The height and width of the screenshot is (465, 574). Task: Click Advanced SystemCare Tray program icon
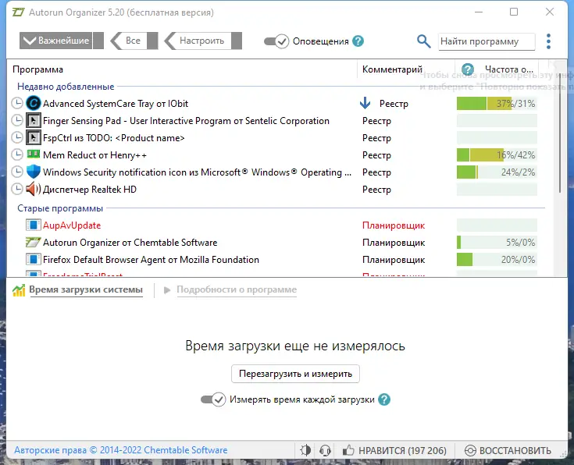[x=34, y=104]
